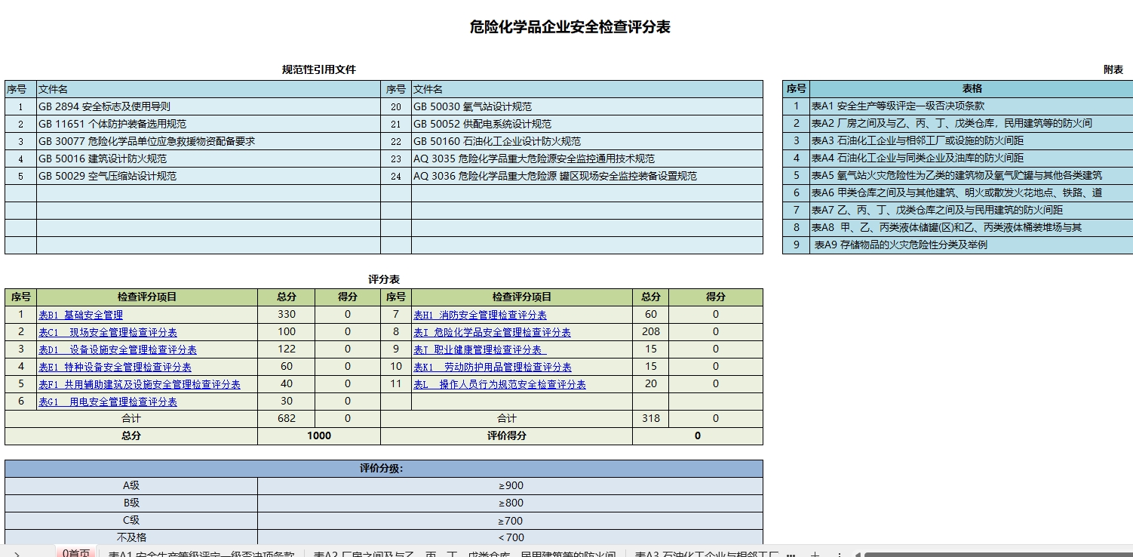Image resolution: width=1133 pixels, height=557 pixels.
Task: Select the 总分 value cell 1000
Action: coord(319,435)
